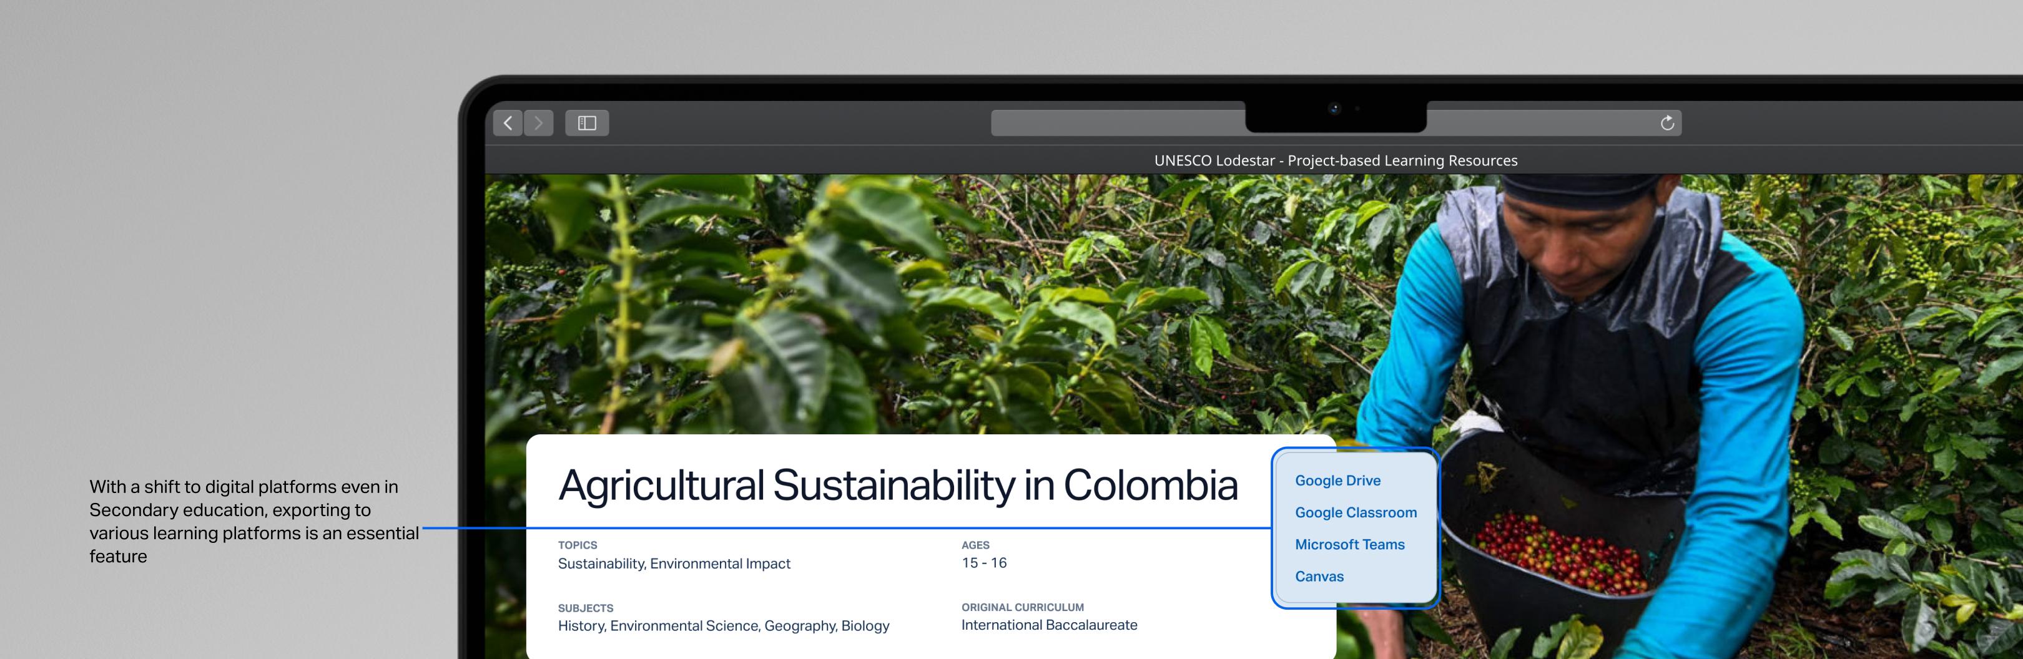Image resolution: width=2023 pixels, height=659 pixels.
Task: Click International Baccalaureate curriculum value
Action: click(1049, 625)
